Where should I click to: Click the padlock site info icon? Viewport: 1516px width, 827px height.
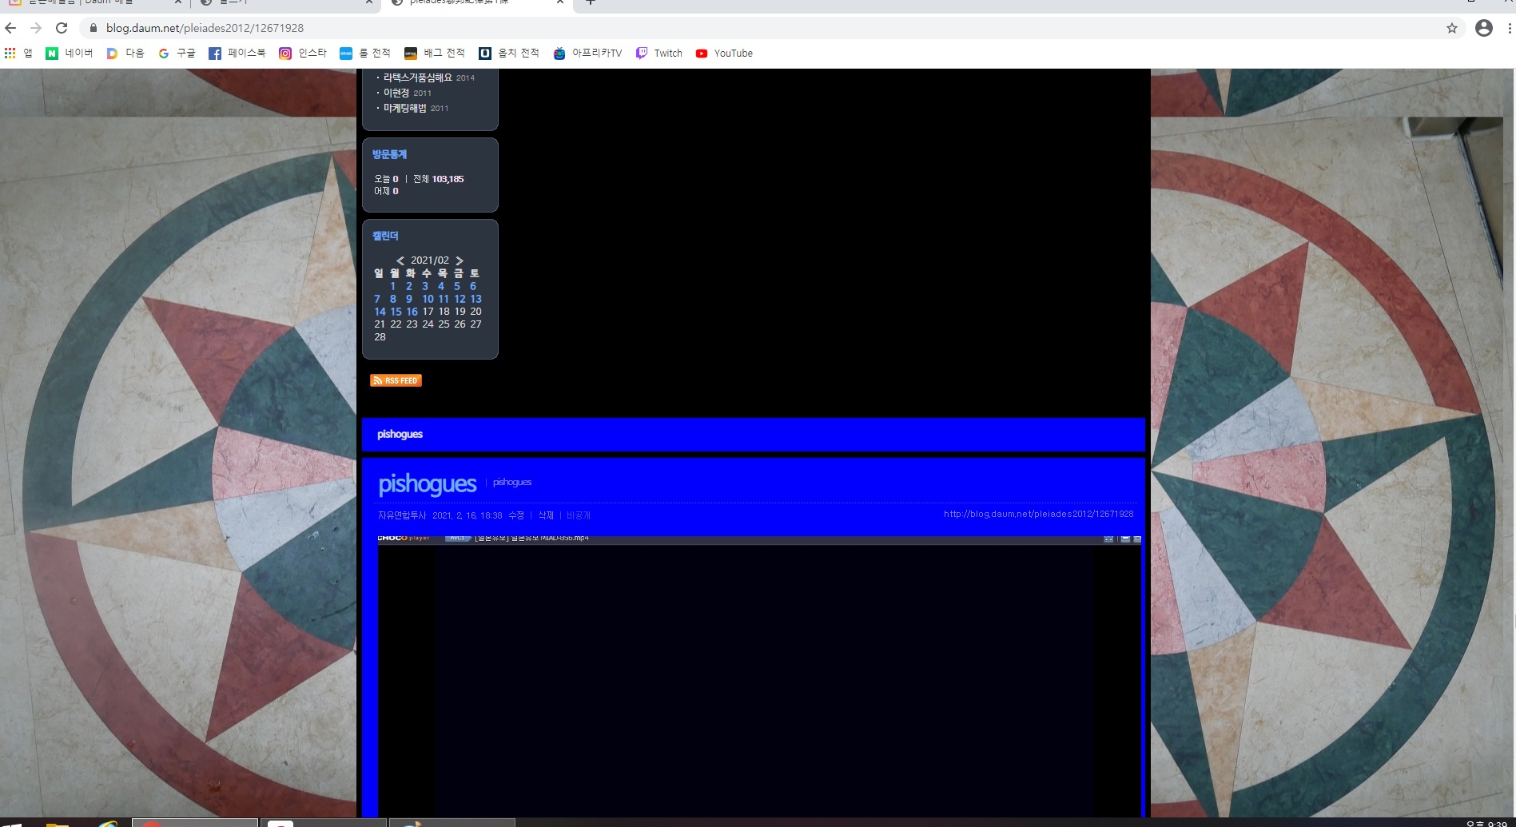pyautogui.click(x=93, y=28)
